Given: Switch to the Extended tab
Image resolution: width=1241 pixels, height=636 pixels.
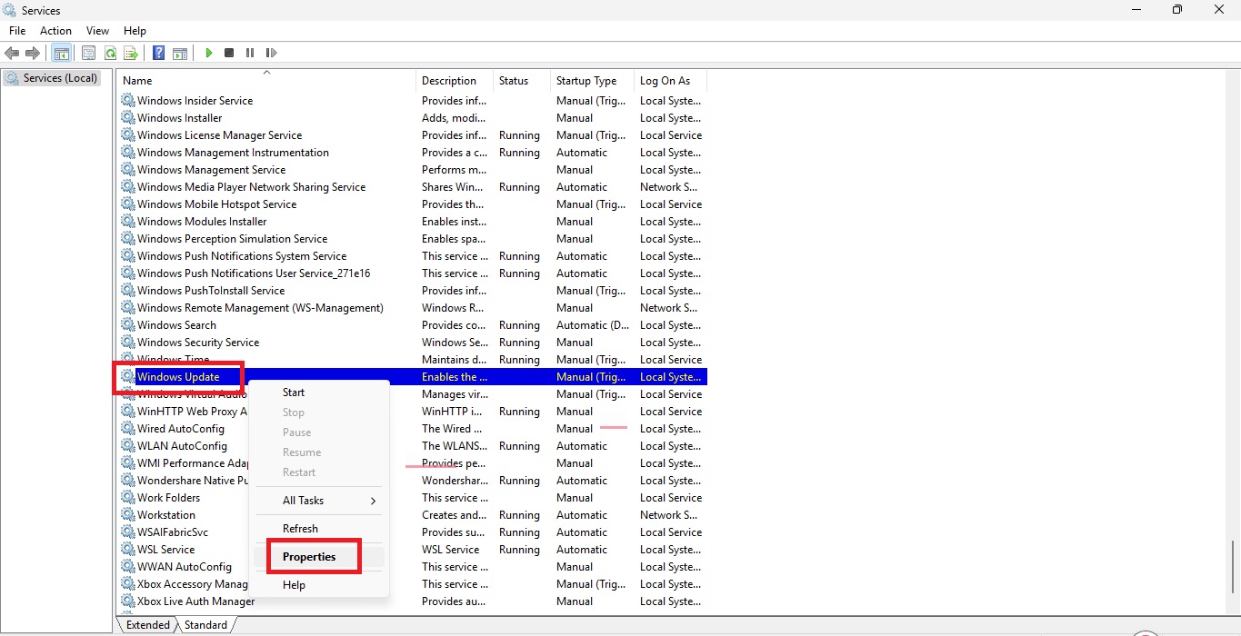Looking at the screenshot, I should pyautogui.click(x=148, y=625).
